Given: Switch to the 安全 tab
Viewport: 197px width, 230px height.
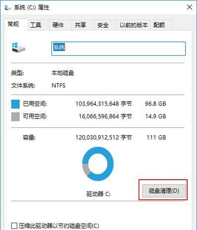Looking at the screenshot, I should (106, 25).
